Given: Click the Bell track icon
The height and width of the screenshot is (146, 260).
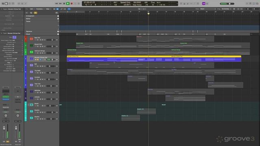Looking at the screenshot, I should coord(31,65).
